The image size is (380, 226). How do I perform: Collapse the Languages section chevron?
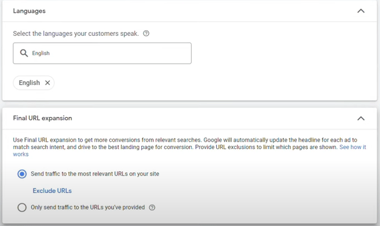tap(361, 11)
